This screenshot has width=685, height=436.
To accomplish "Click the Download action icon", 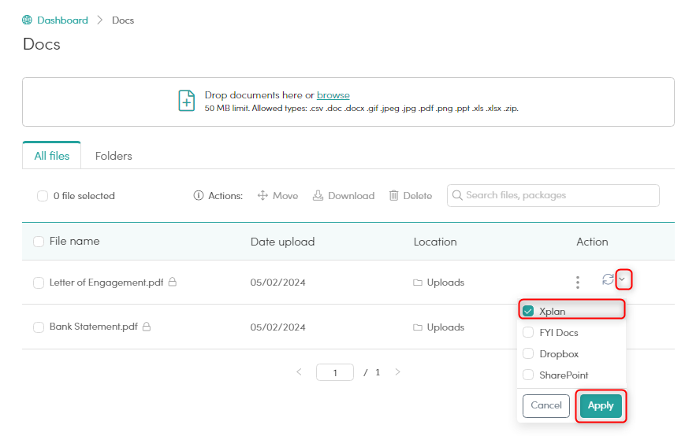I will point(318,196).
